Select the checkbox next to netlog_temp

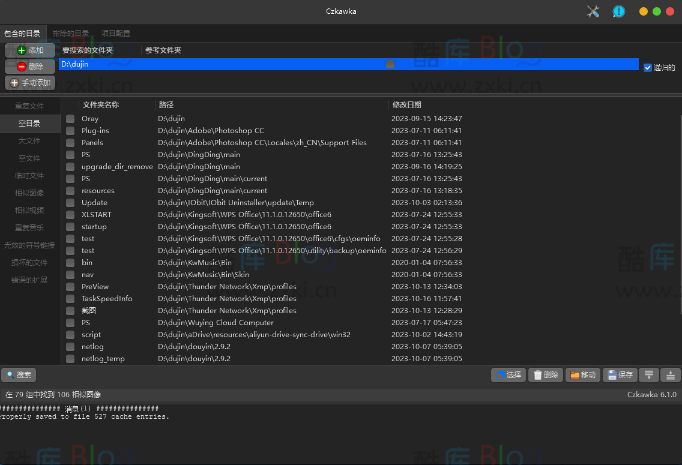[x=70, y=359]
